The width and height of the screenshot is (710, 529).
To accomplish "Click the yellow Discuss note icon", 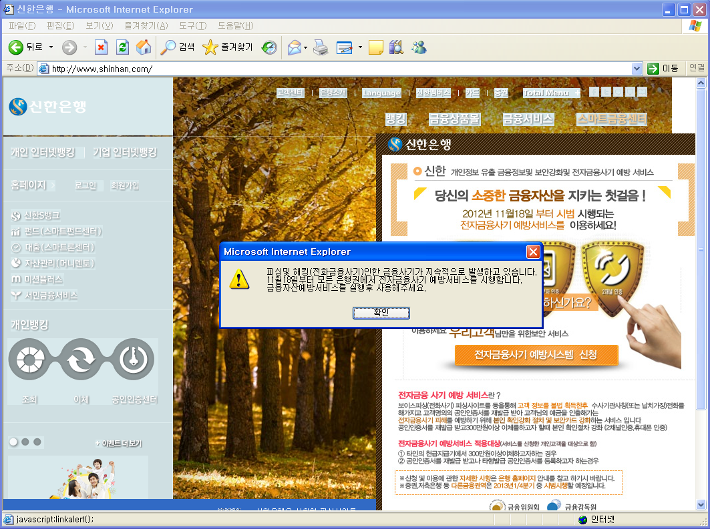I will (x=376, y=47).
